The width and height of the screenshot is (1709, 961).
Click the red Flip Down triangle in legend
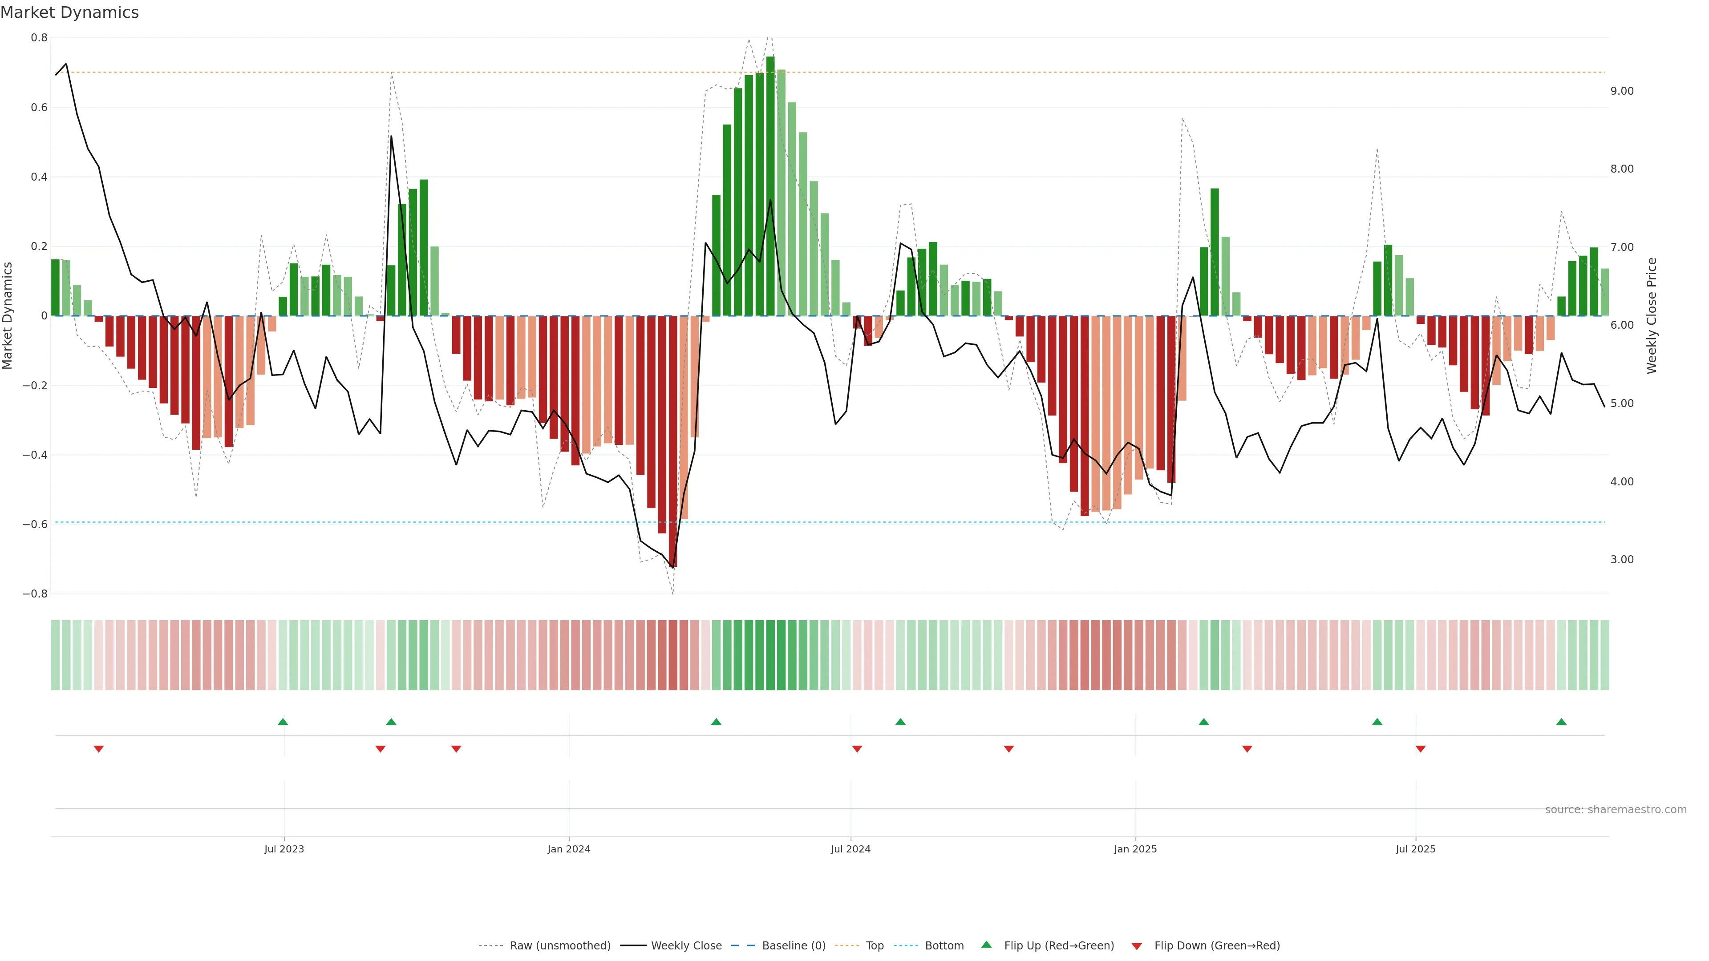tap(1137, 946)
